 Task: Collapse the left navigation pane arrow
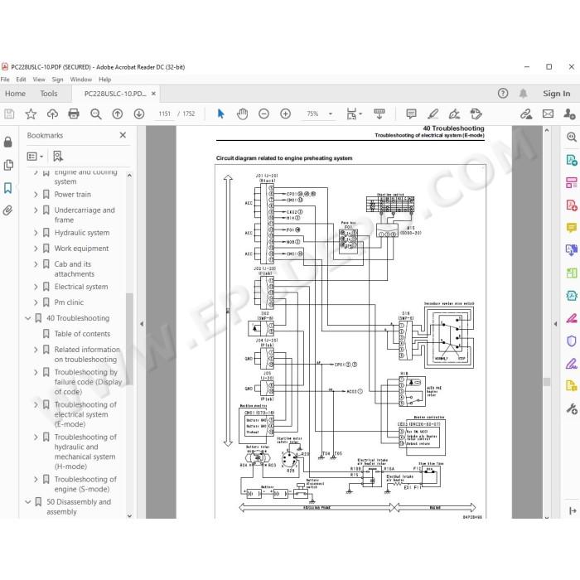pos(142,324)
